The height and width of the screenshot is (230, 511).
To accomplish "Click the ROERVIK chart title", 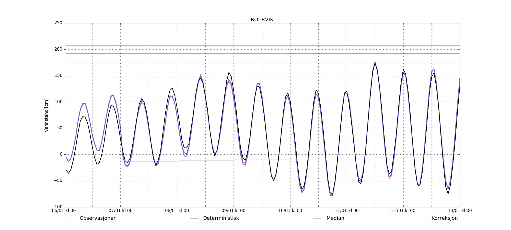I will tap(262, 20).
